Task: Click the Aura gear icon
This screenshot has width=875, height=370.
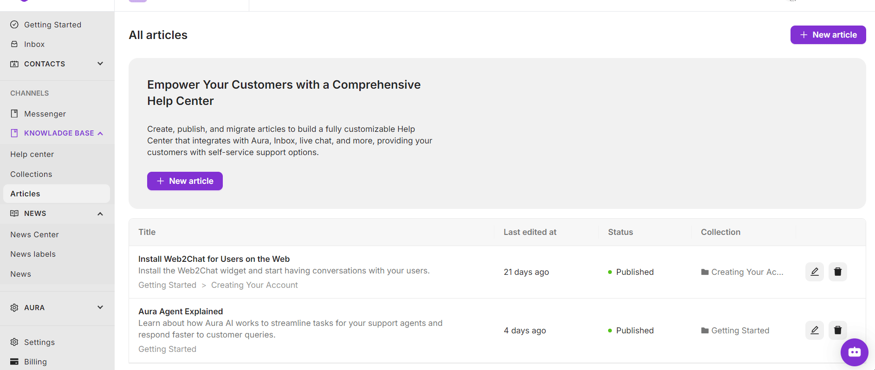Action: 14,308
